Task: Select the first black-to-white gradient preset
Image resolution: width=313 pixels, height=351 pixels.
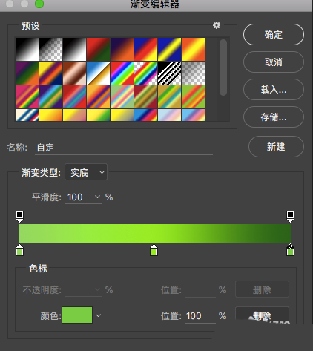Action: pos(27,49)
